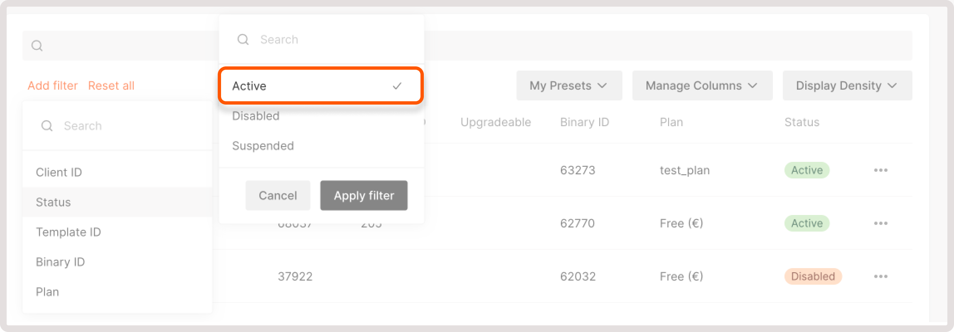Open the Display Density dropdown
954x332 pixels.
pos(846,85)
